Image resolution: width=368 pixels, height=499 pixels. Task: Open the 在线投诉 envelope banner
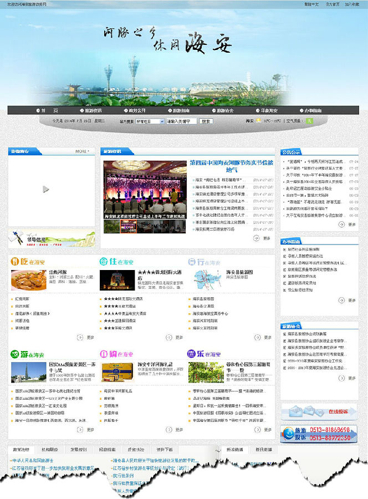click(319, 411)
